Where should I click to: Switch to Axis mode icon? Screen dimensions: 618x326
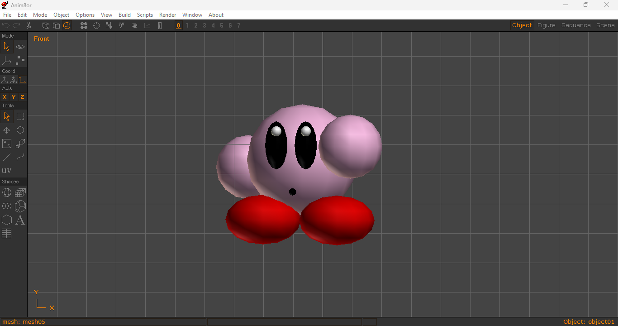point(7,60)
